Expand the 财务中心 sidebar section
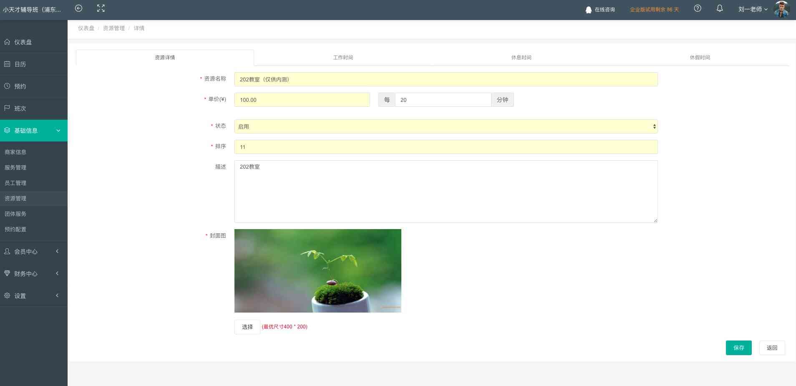 click(x=33, y=274)
